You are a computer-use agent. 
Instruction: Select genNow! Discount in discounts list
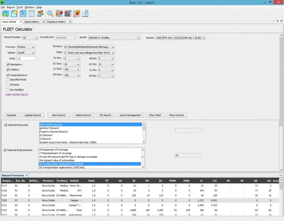pyautogui.click(x=91, y=128)
